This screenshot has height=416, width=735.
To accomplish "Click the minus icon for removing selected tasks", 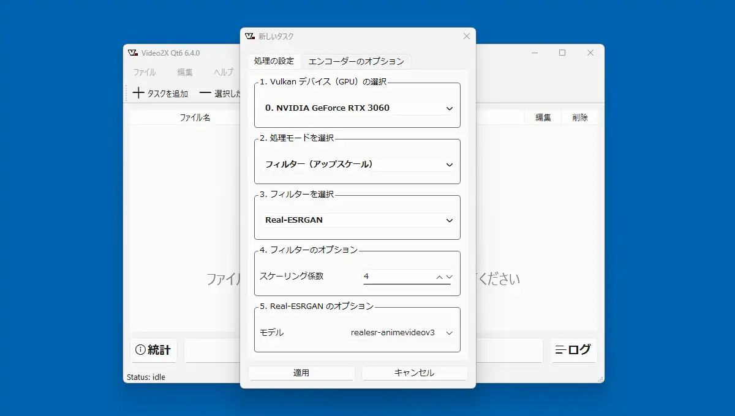I will (205, 94).
